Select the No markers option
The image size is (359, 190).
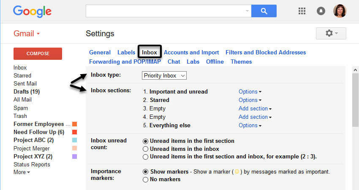145,179
